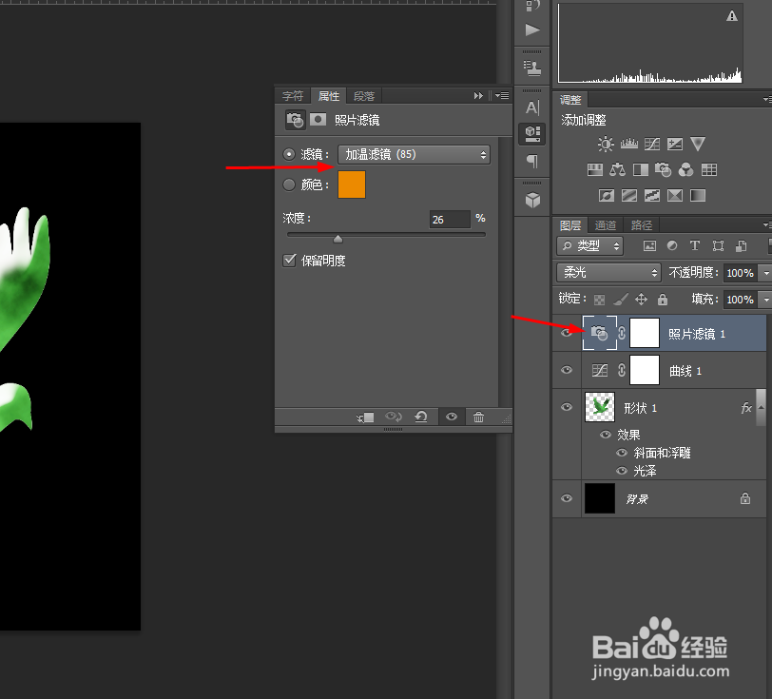Add an Invert adjustment

pyautogui.click(x=606, y=196)
